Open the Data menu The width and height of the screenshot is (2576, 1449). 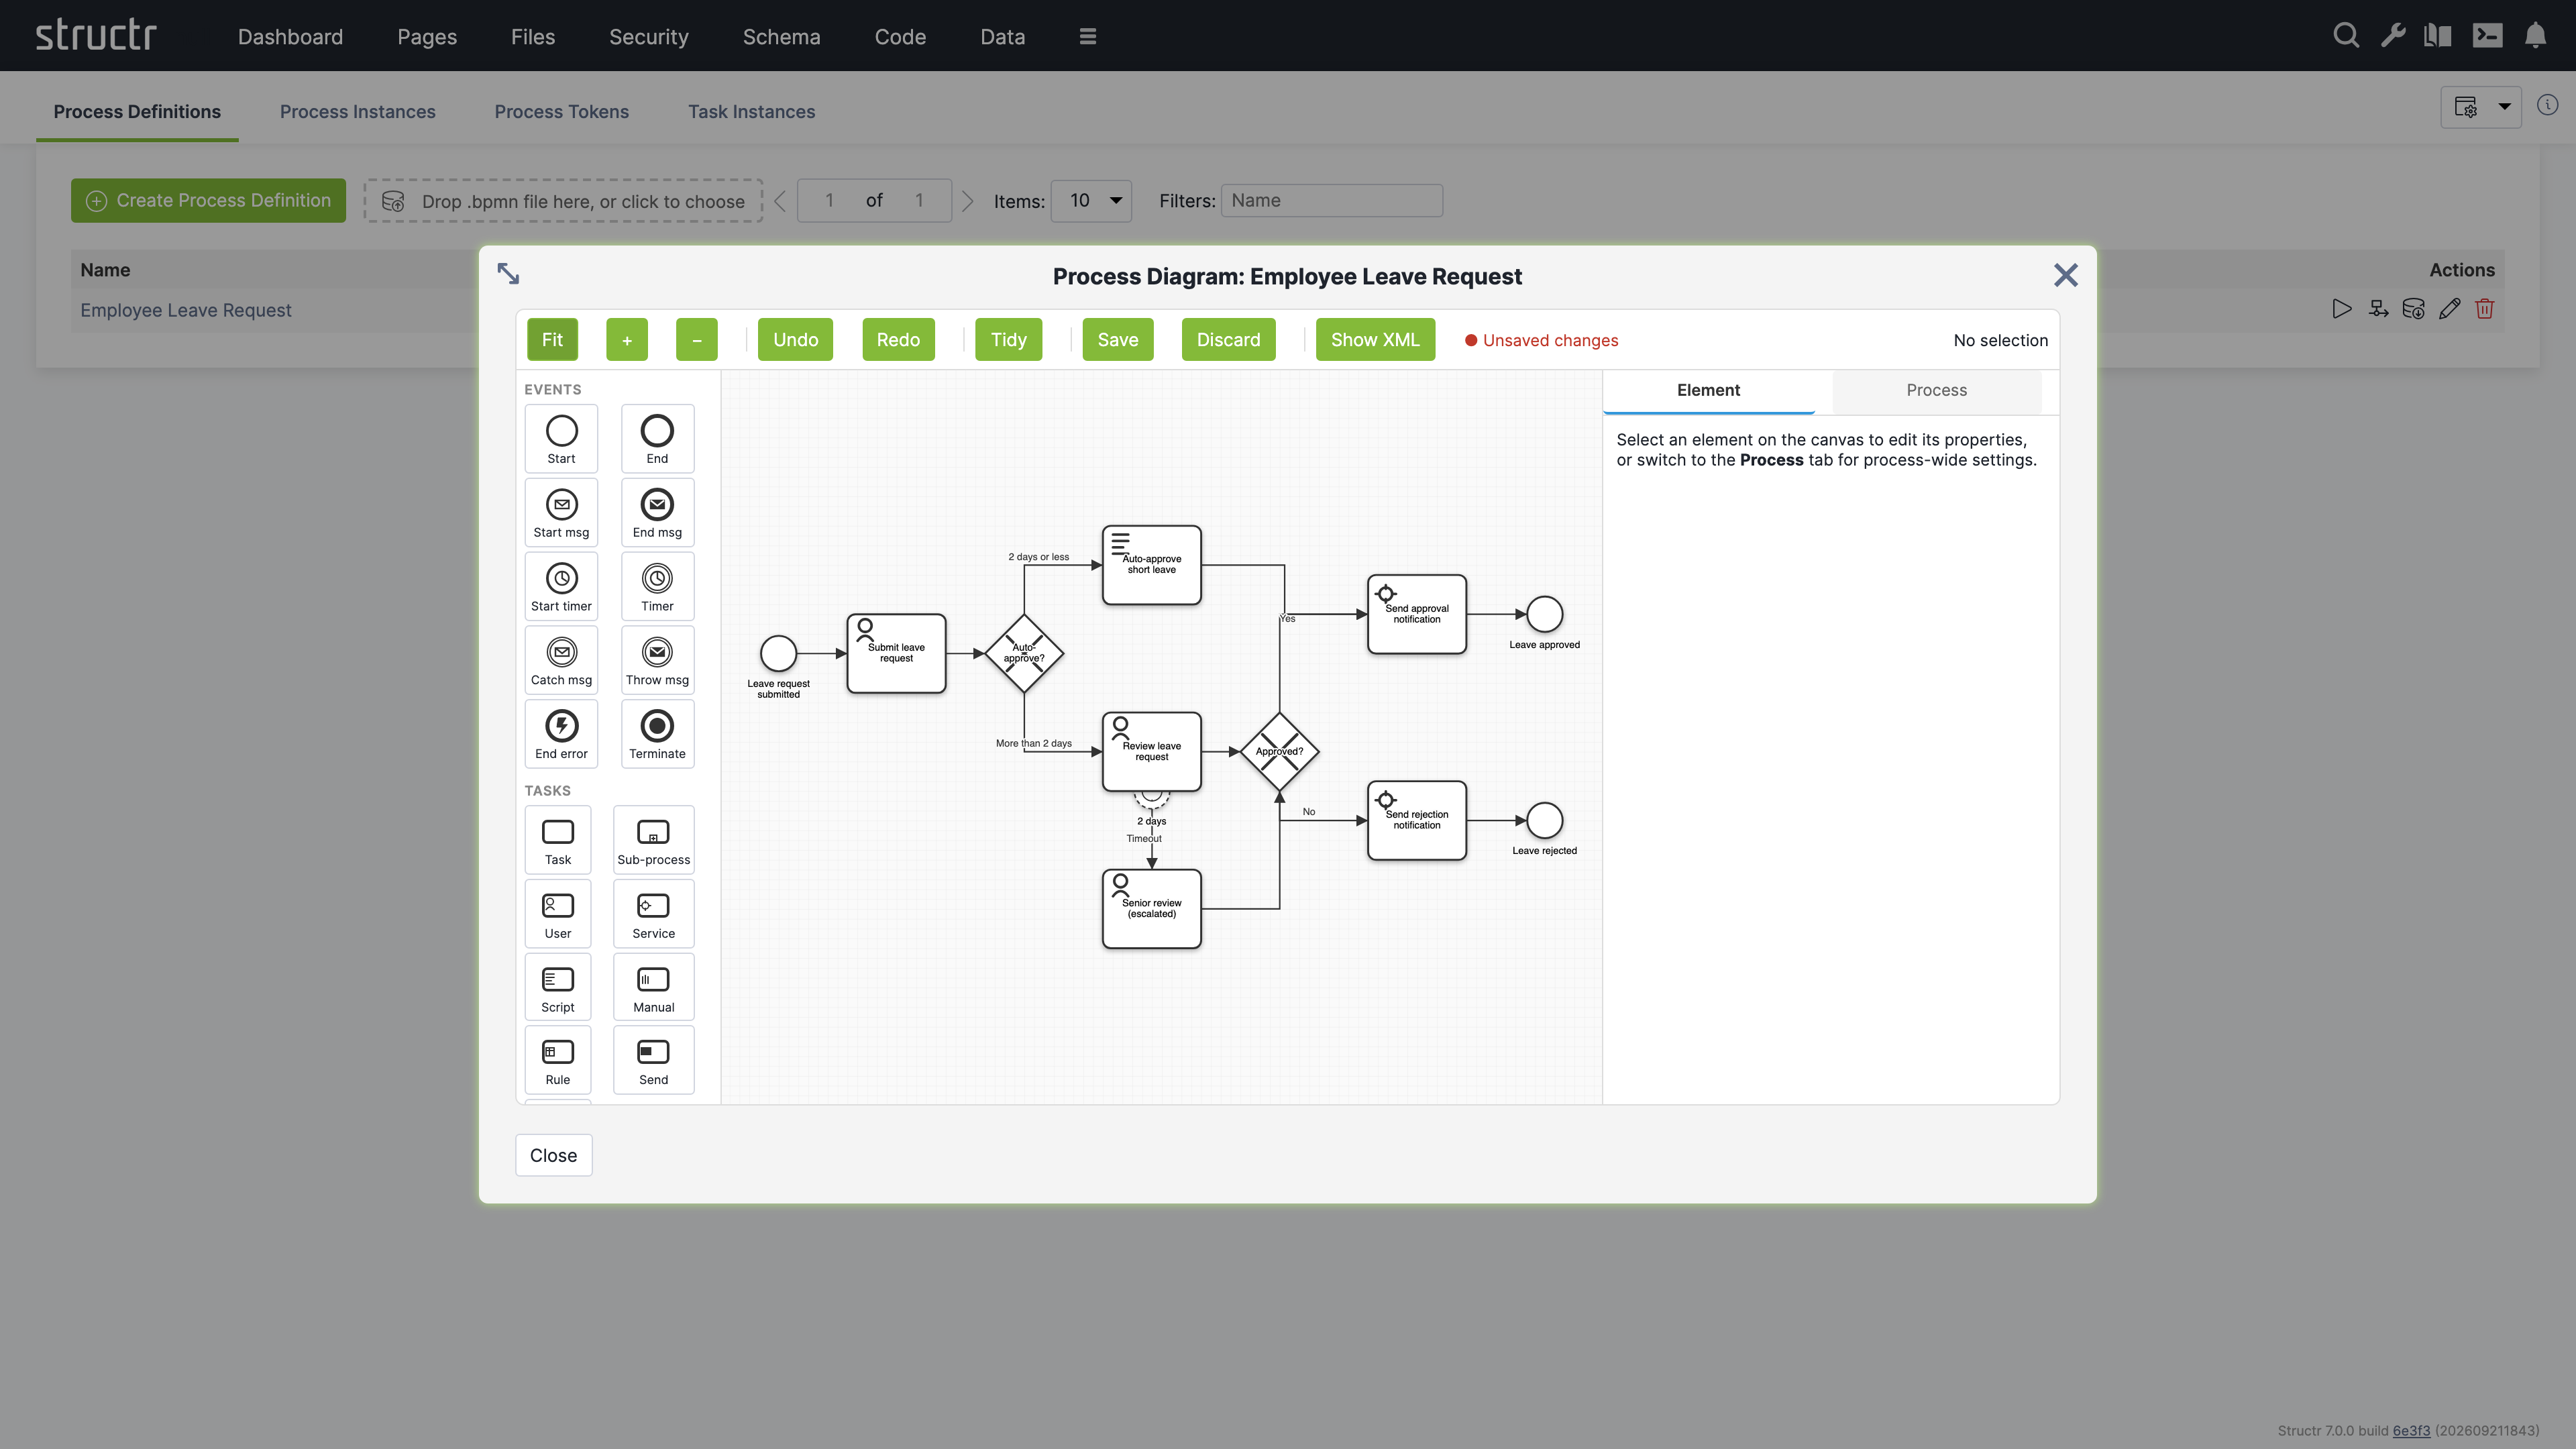click(1003, 37)
